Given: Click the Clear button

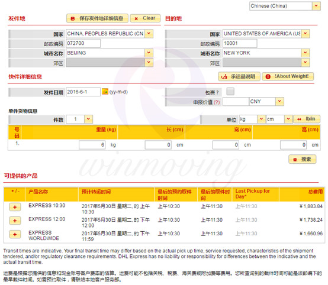Looking at the screenshot, I should click(x=145, y=18).
